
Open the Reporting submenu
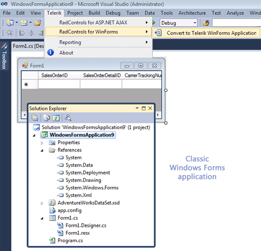pos(98,42)
